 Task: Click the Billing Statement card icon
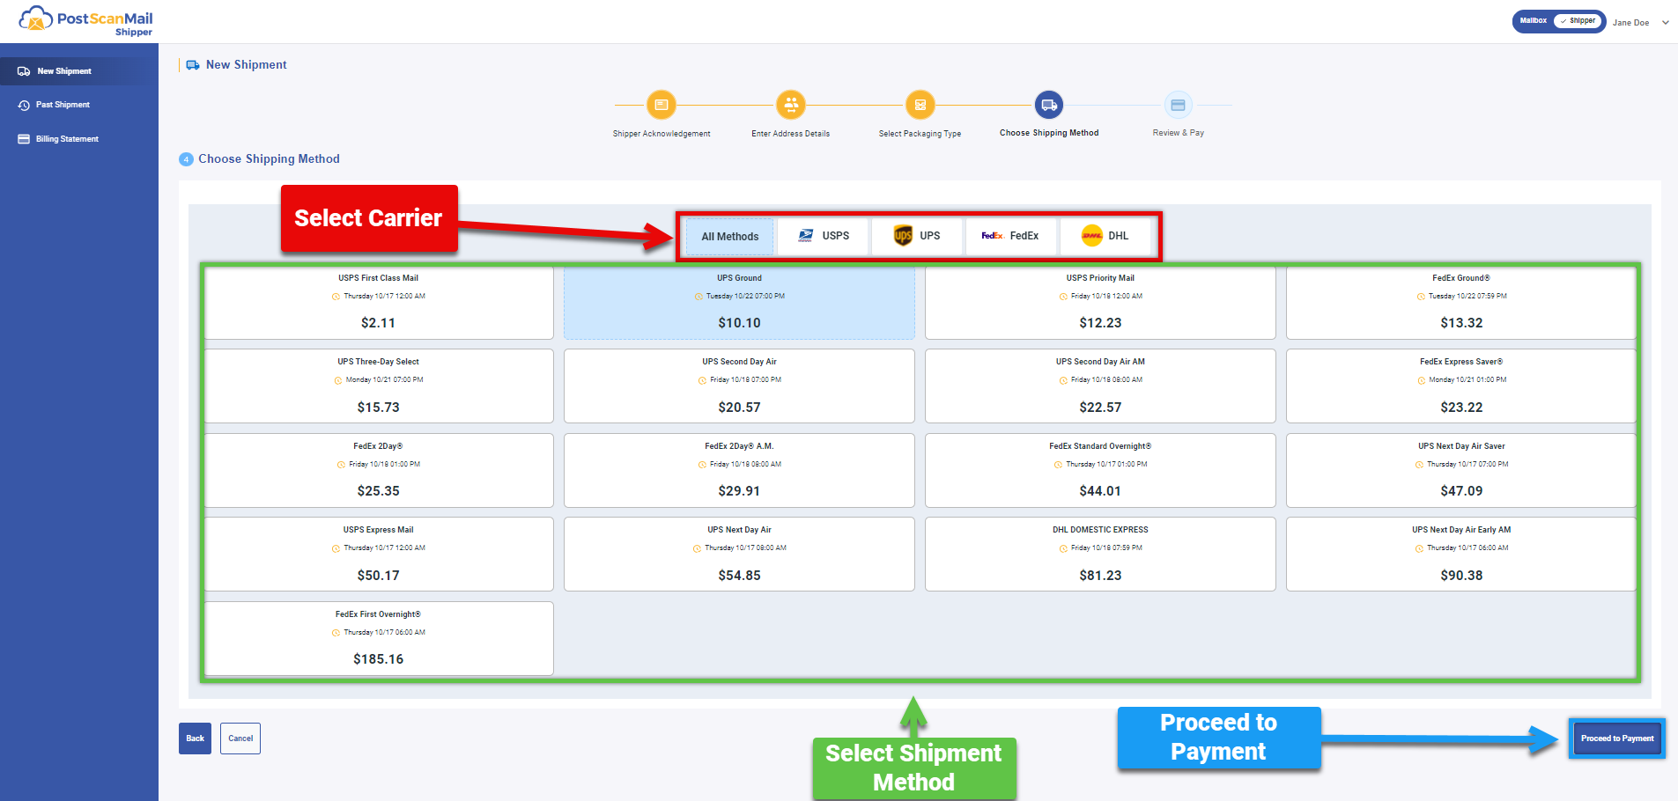pos(24,139)
